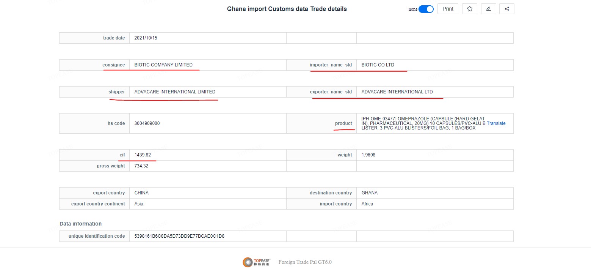Click the unique identification code value
Image resolution: width=591 pixels, height=273 pixels.
click(x=179, y=236)
